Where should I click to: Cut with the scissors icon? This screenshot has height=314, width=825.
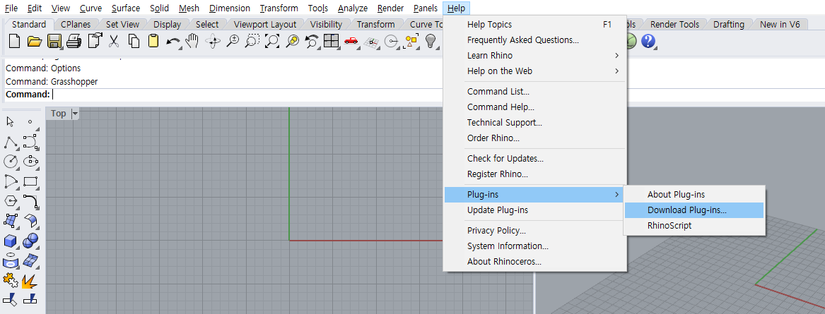[x=114, y=41]
